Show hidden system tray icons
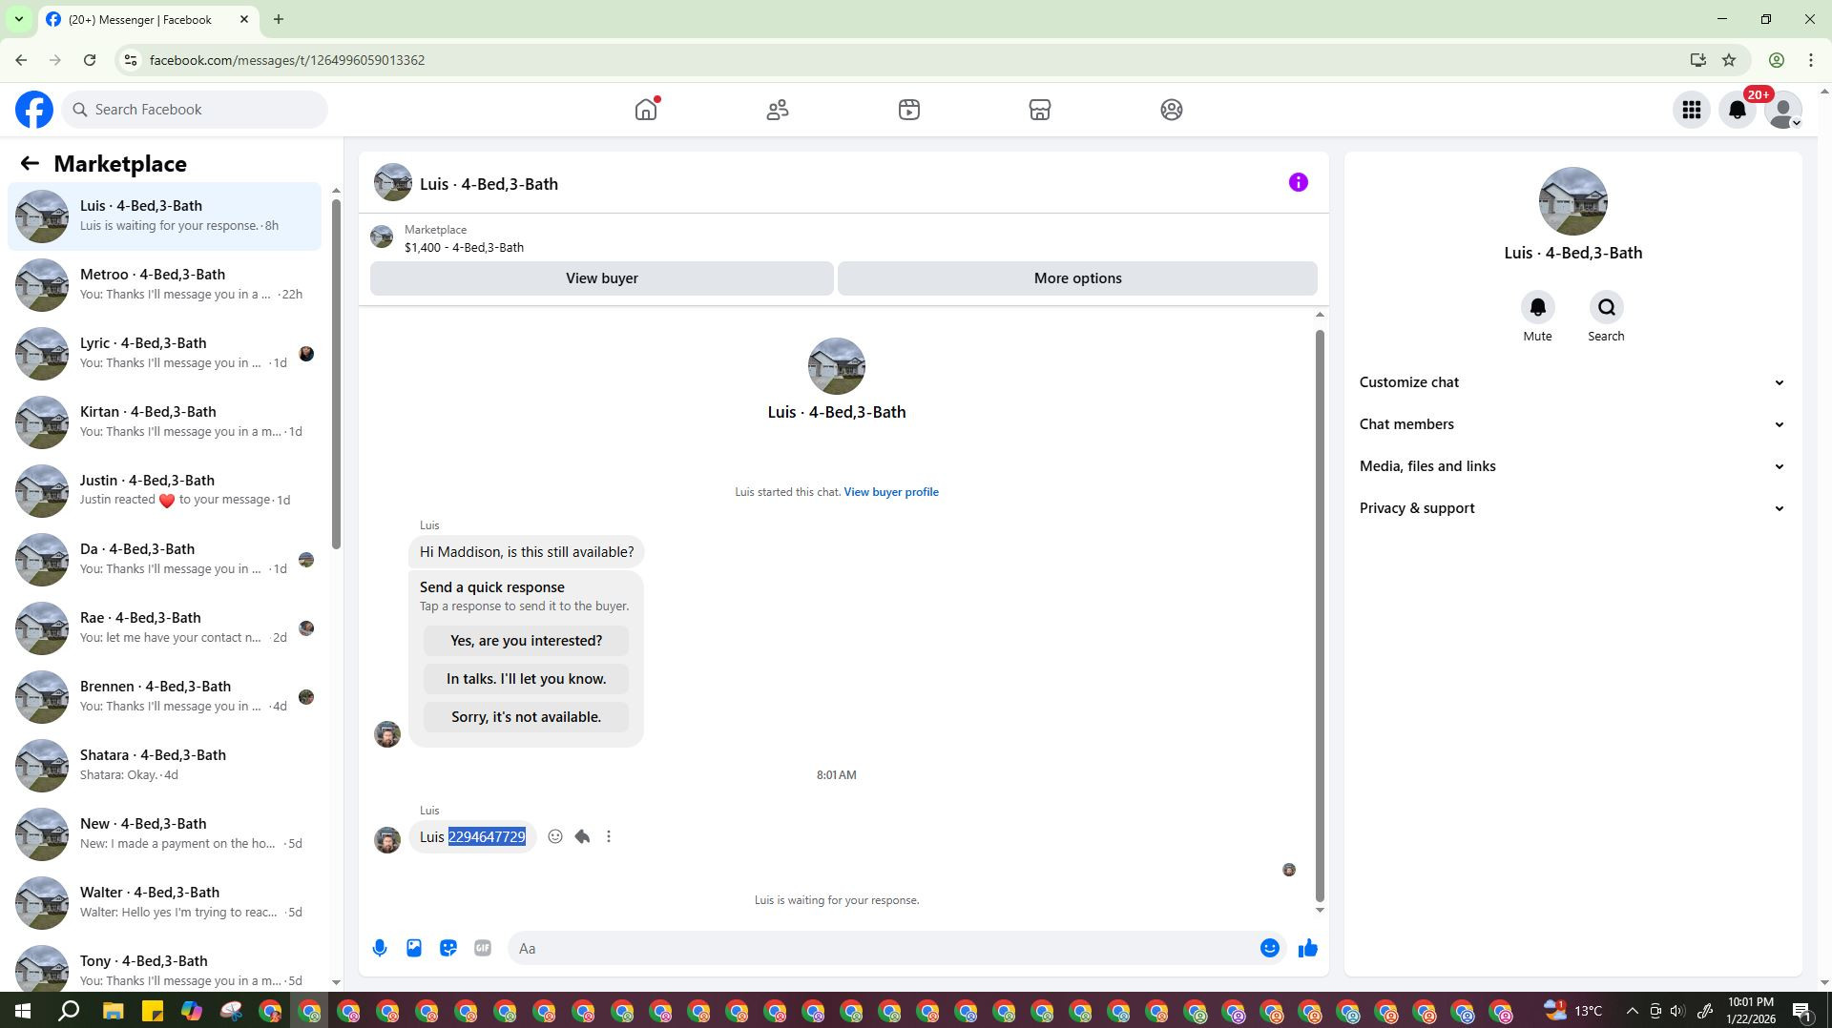Viewport: 1832px width, 1028px height. 1632,1011
